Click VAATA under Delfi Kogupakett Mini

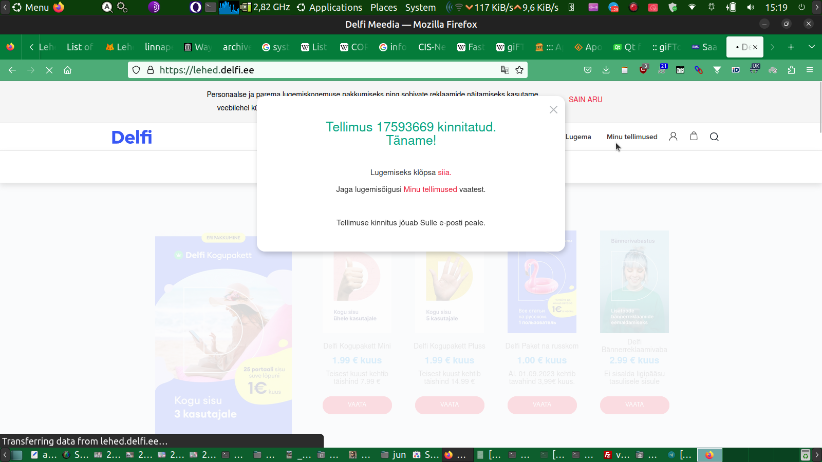357,405
